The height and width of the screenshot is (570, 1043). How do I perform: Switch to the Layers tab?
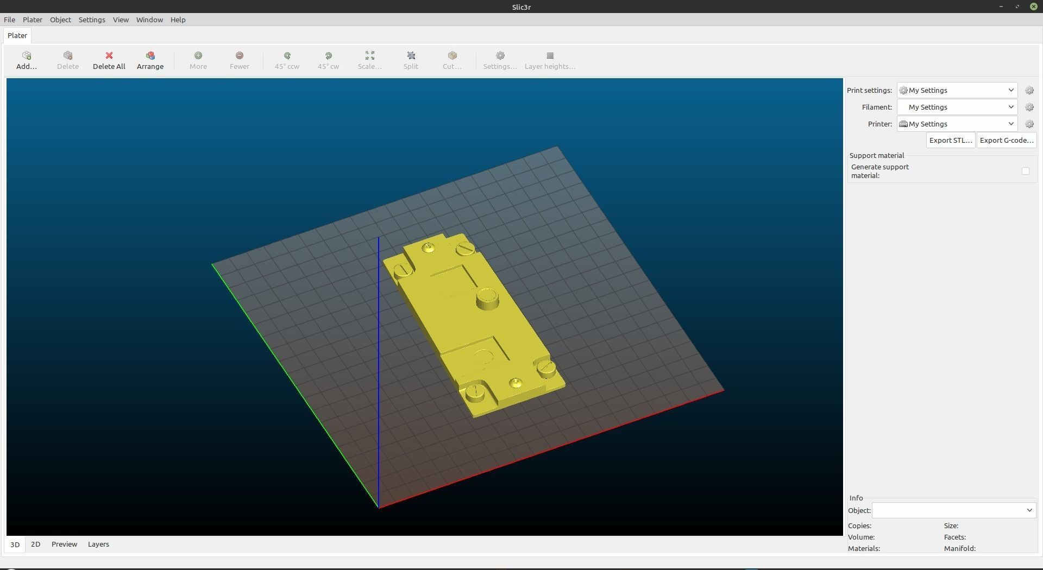98,544
